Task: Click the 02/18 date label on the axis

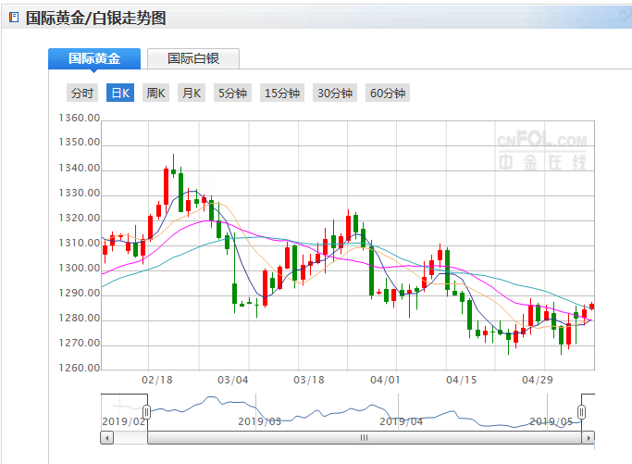Action: pos(157,380)
